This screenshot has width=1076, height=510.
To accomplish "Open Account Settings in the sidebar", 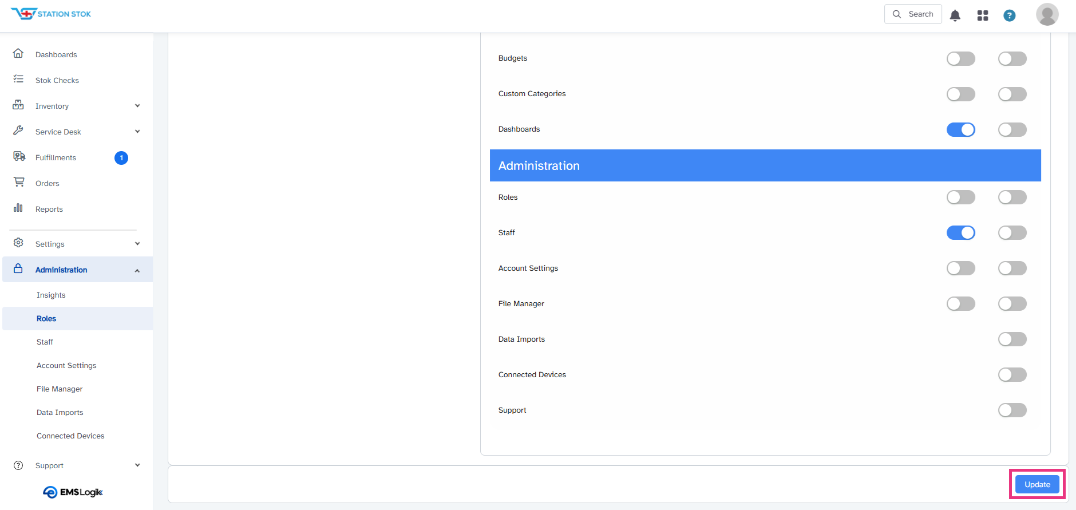I will click(66, 366).
